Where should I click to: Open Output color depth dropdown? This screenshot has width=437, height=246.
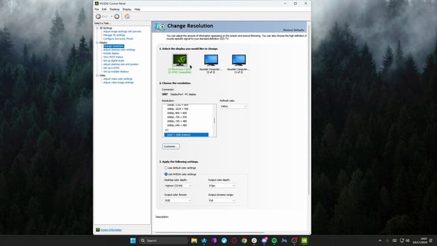tap(221, 186)
